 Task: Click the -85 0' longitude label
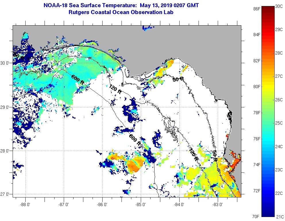tap(141, 205)
